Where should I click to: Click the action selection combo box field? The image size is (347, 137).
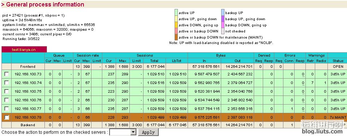[123, 132]
